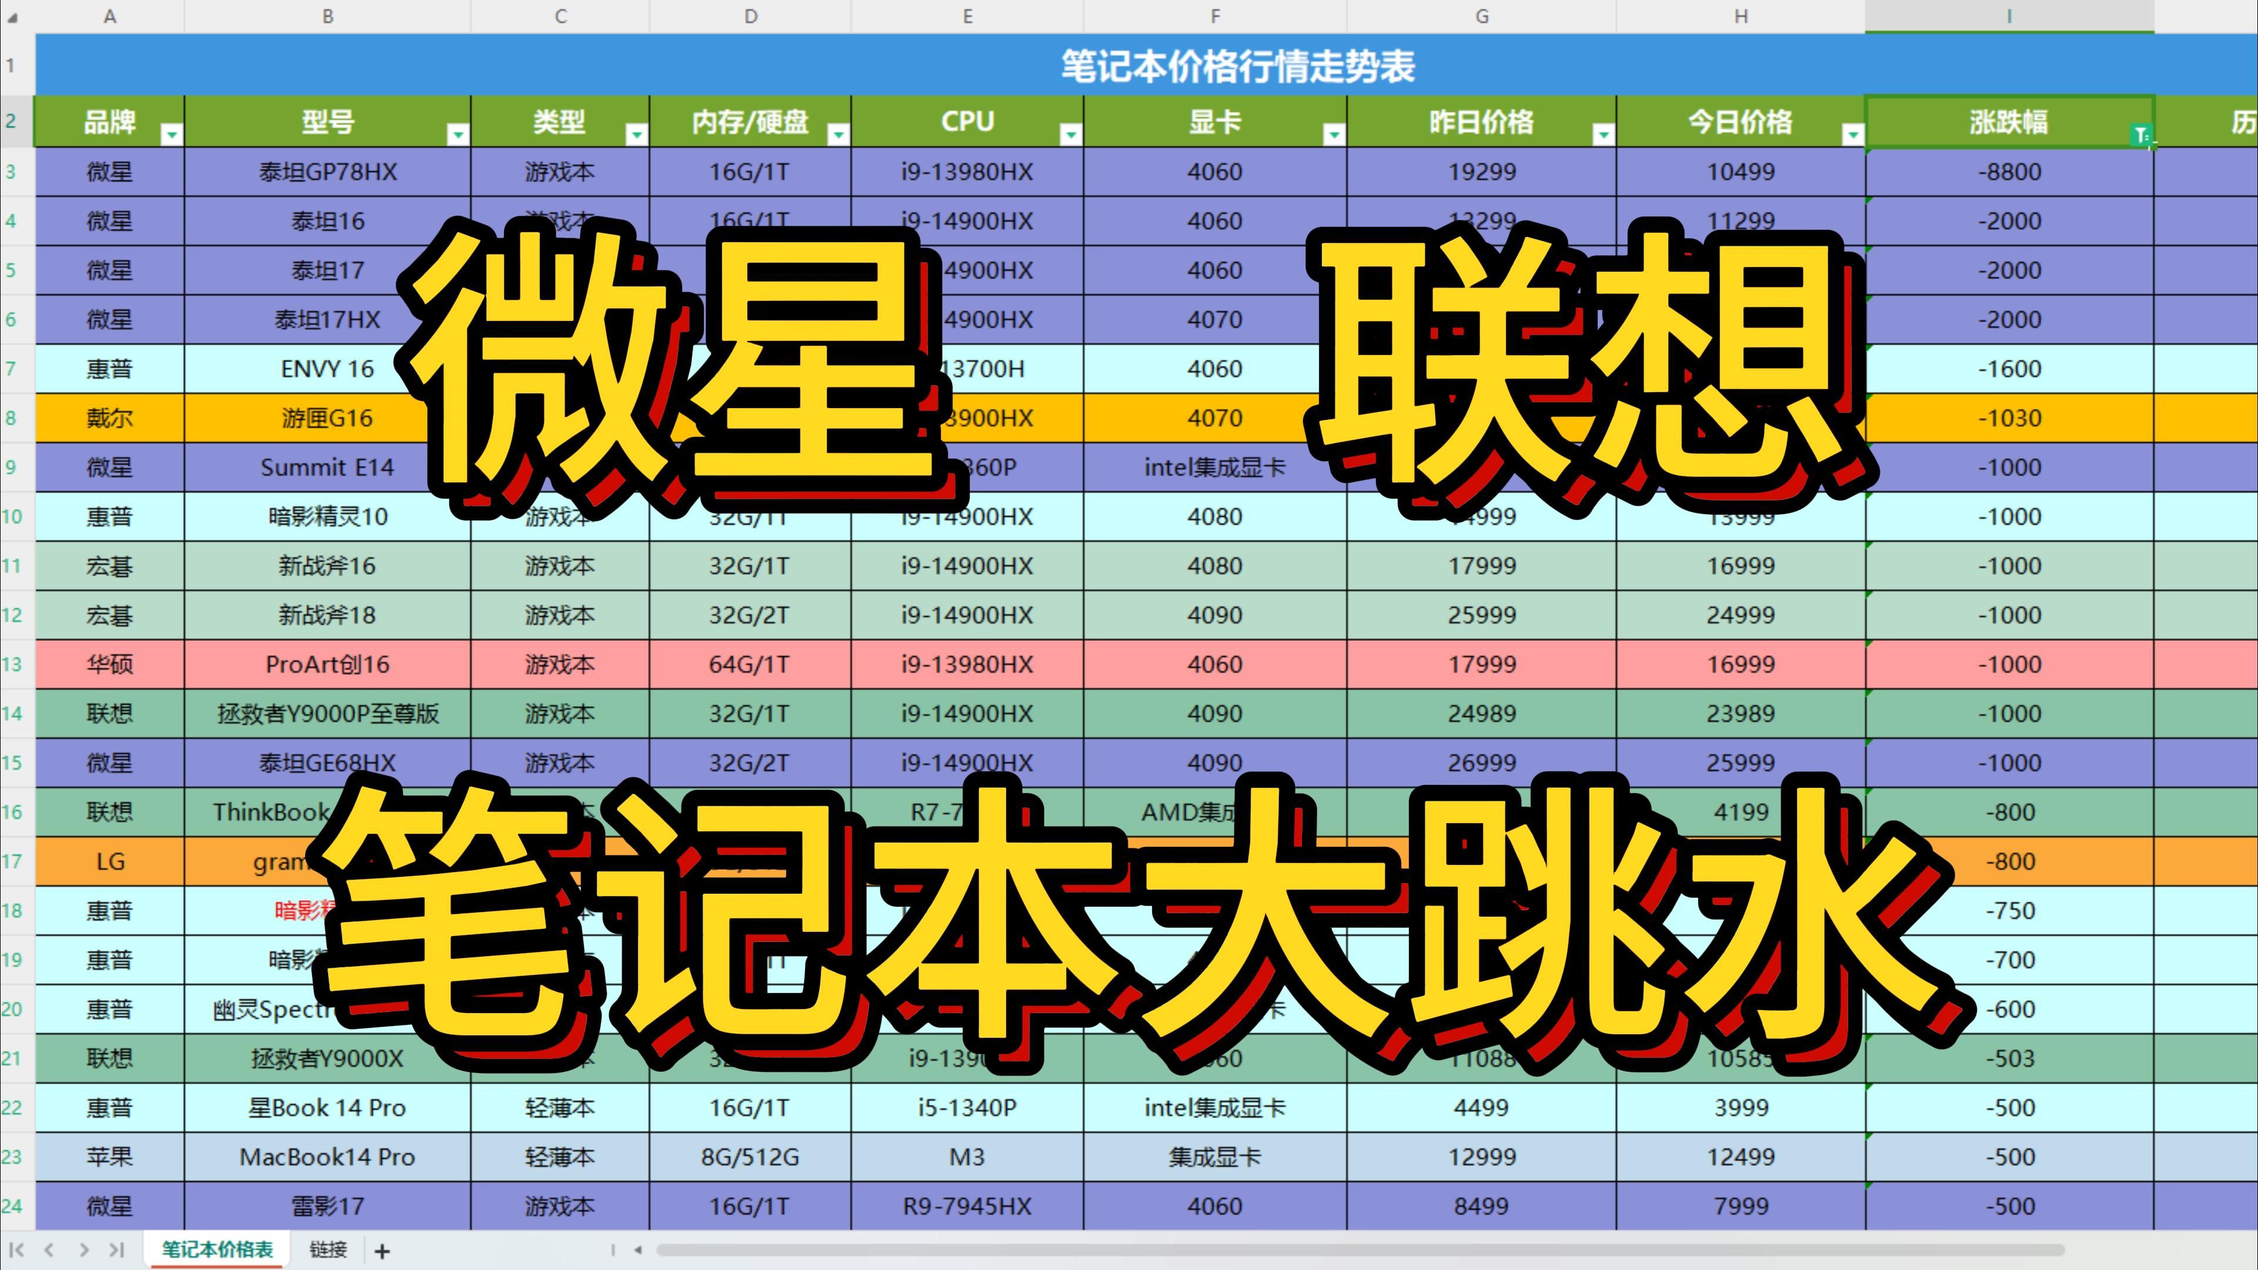Select the 戴尔 brand cell
The height and width of the screenshot is (1270, 2258).
[x=109, y=417]
